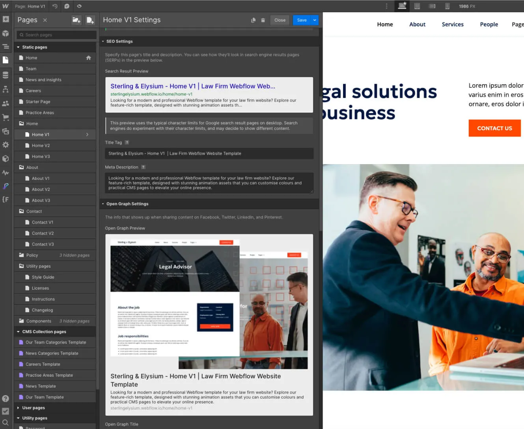Select the desktop base breakpoint icon
The height and width of the screenshot is (429, 524).
click(x=402, y=6)
